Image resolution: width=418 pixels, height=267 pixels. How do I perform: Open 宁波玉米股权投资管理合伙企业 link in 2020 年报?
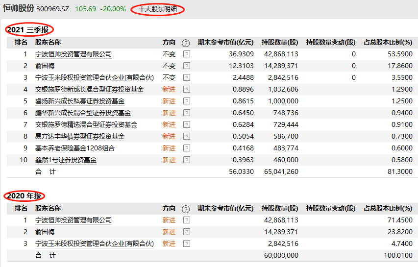click(x=95, y=243)
